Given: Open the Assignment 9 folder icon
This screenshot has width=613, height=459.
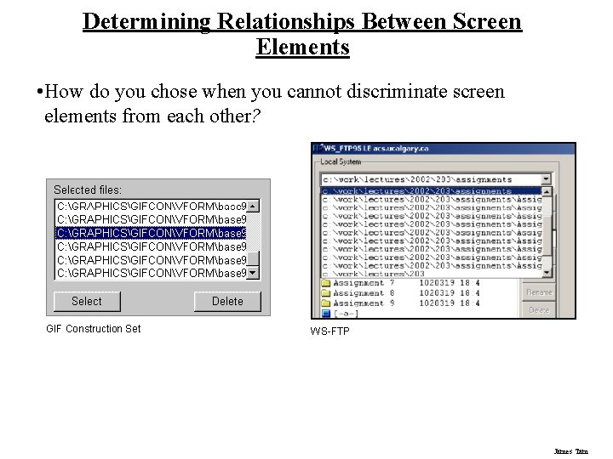Looking at the screenshot, I should 325,303.
